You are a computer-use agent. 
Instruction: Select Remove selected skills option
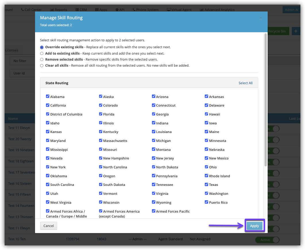(42, 59)
